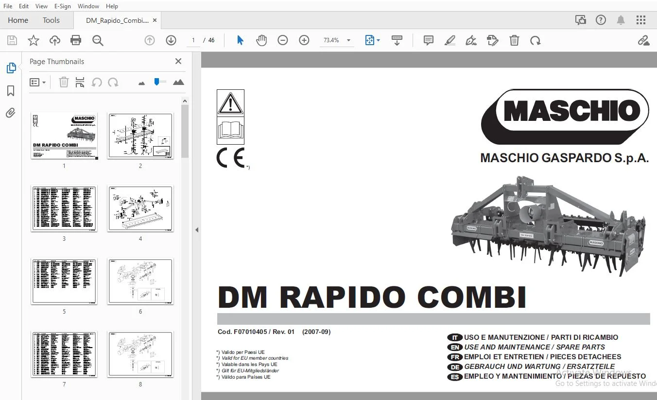Adjust the thumbnail size slider
The image size is (657, 400).
pos(160,82)
